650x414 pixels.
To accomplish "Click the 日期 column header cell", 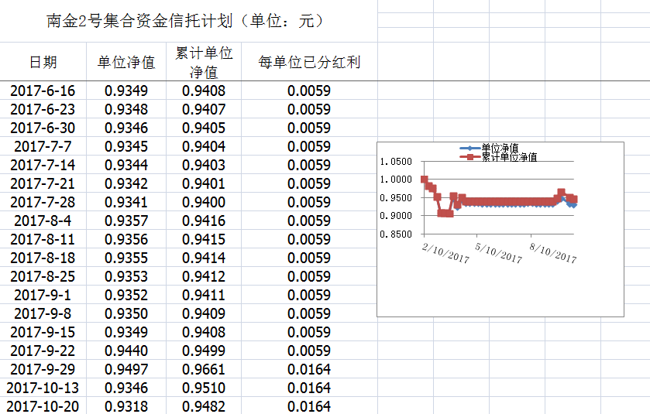I will click(43, 62).
